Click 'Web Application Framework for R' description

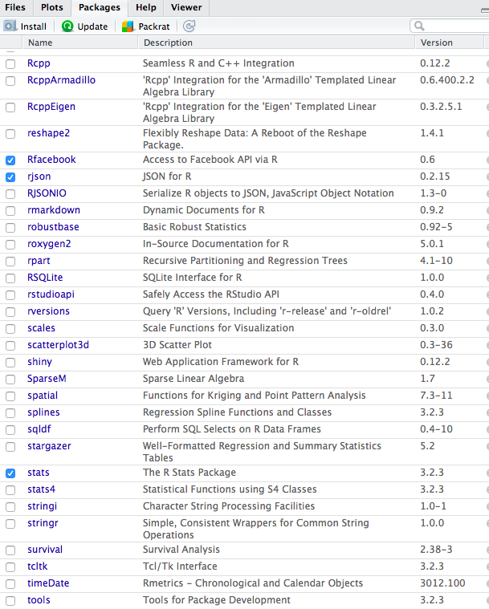coord(220,362)
